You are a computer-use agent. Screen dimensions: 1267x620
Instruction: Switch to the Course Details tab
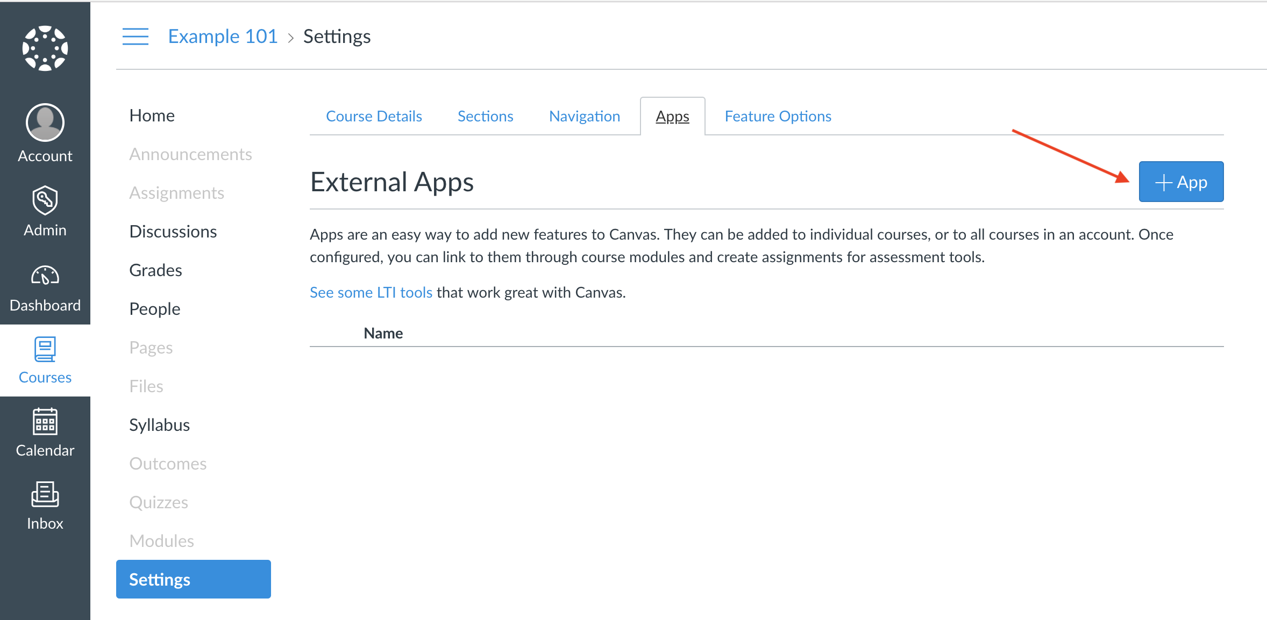tap(373, 116)
